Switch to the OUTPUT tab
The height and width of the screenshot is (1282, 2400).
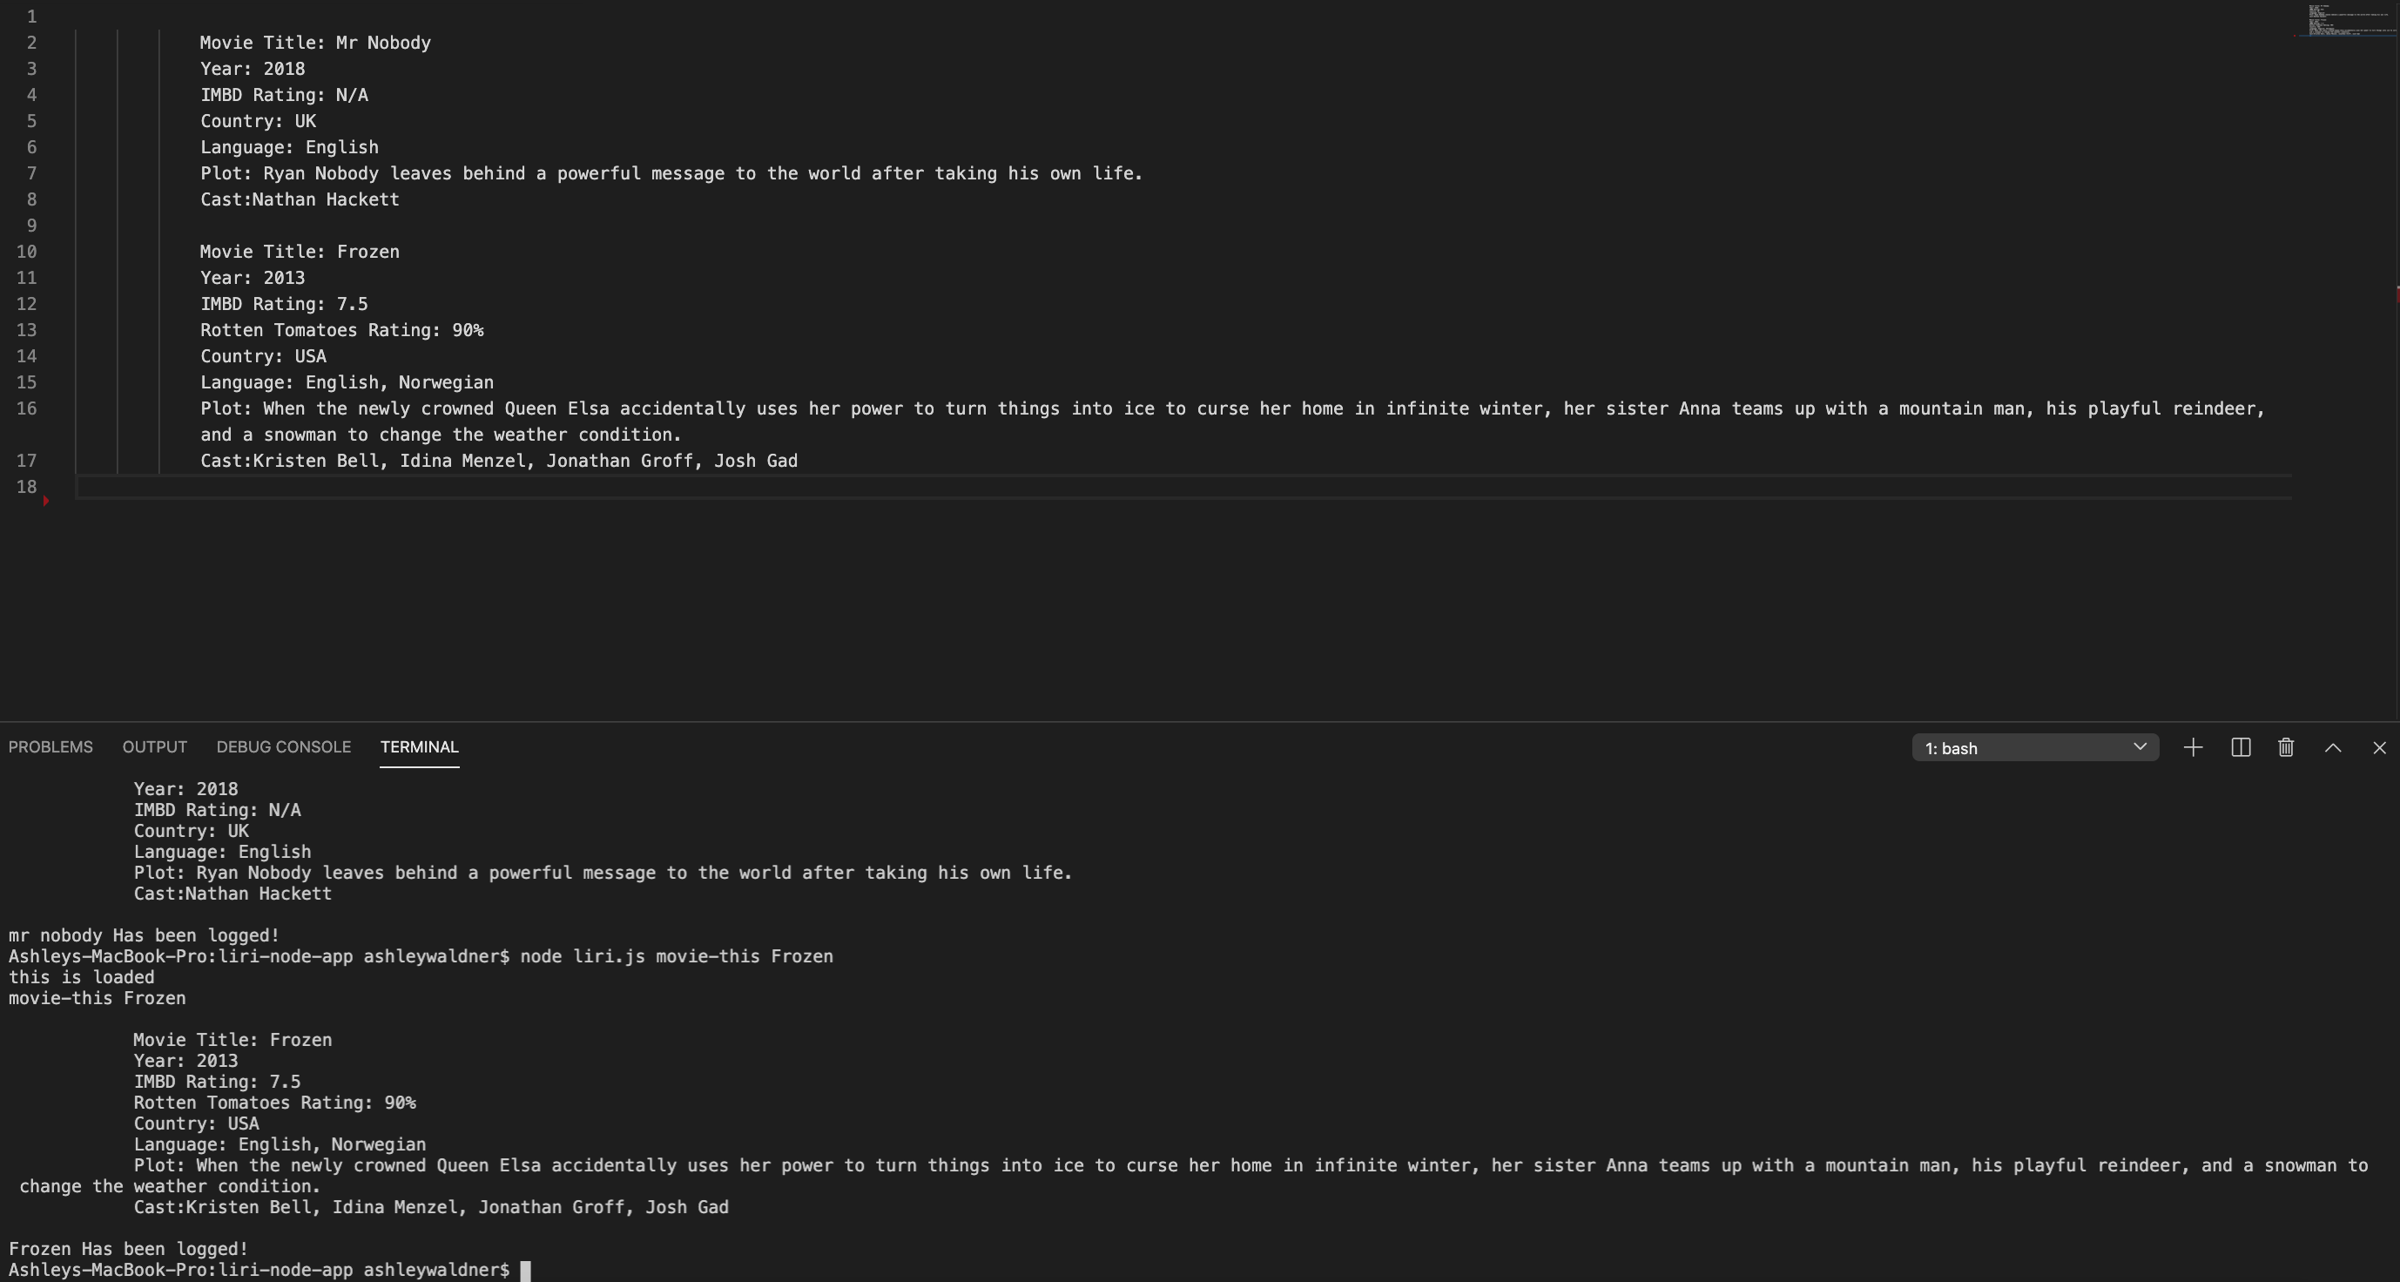pyautogui.click(x=155, y=747)
